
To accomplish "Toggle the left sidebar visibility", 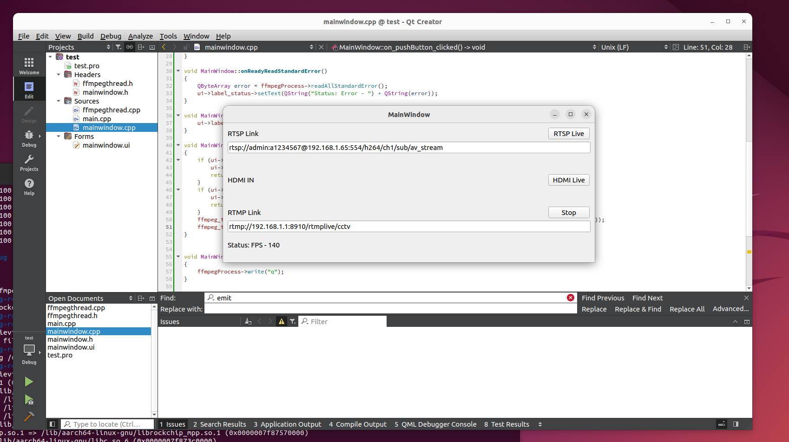I will pyautogui.click(x=53, y=424).
